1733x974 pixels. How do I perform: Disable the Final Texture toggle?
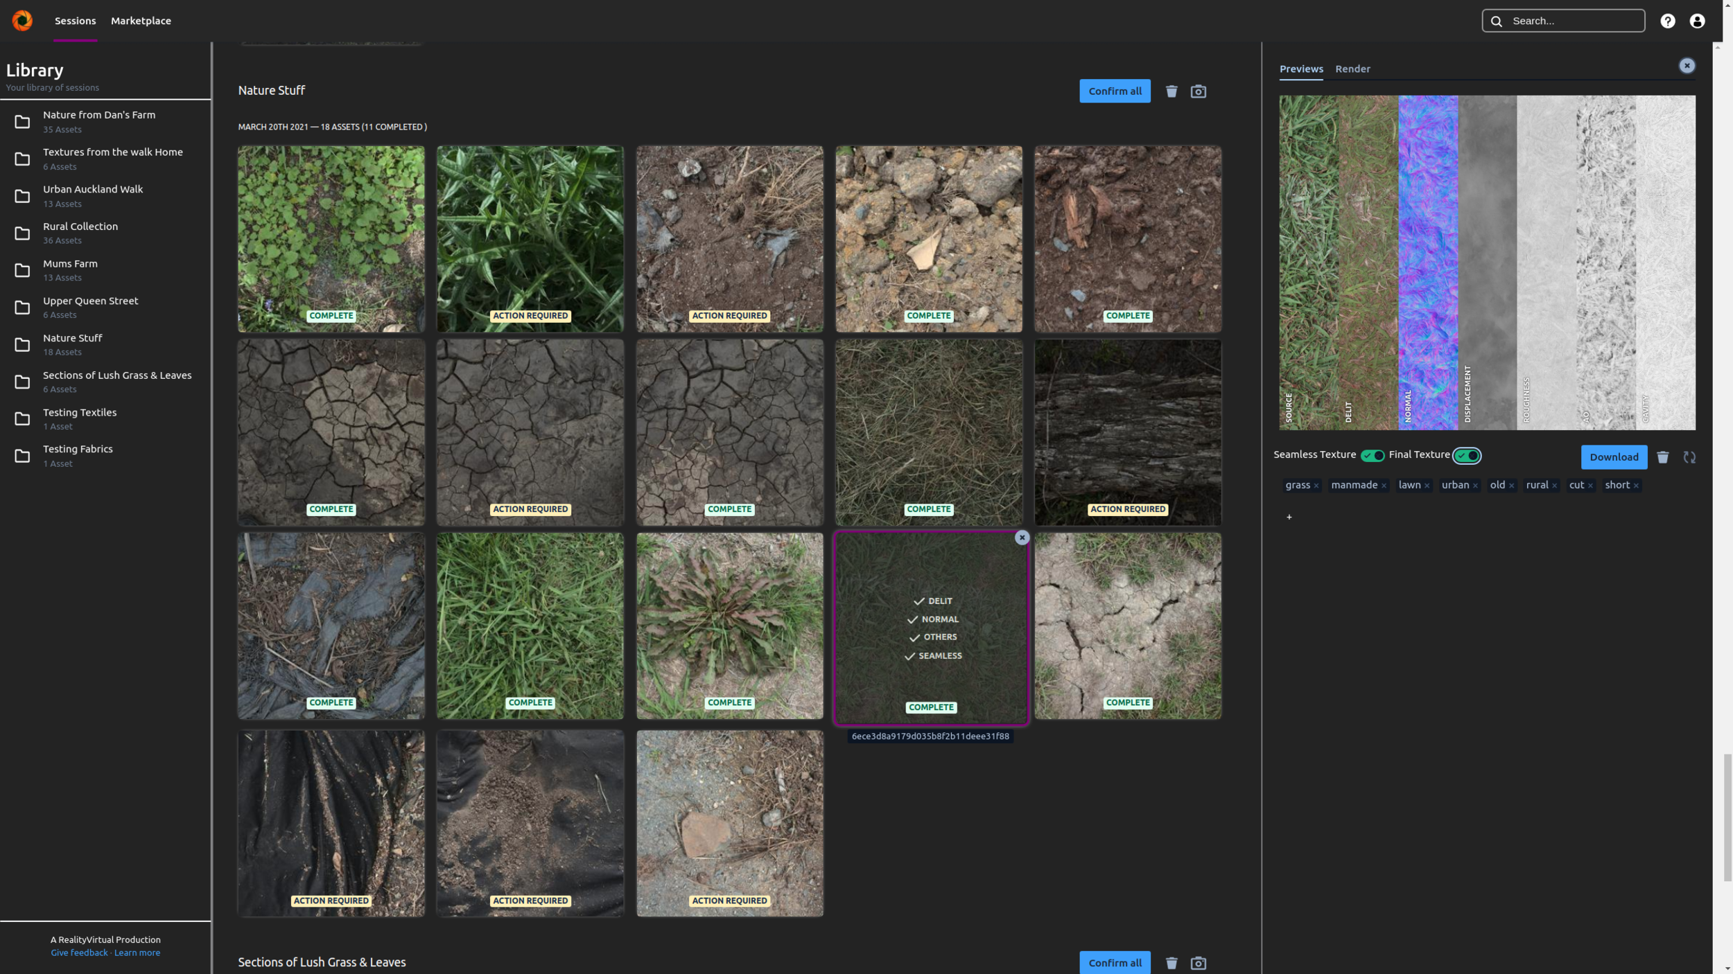tap(1468, 455)
